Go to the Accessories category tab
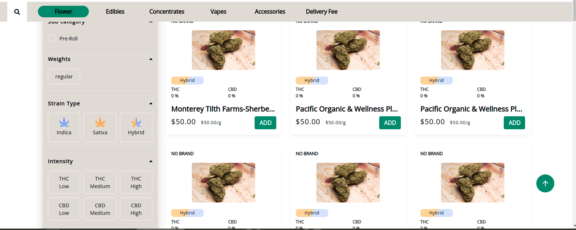 pyautogui.click(x=270, y=12)
